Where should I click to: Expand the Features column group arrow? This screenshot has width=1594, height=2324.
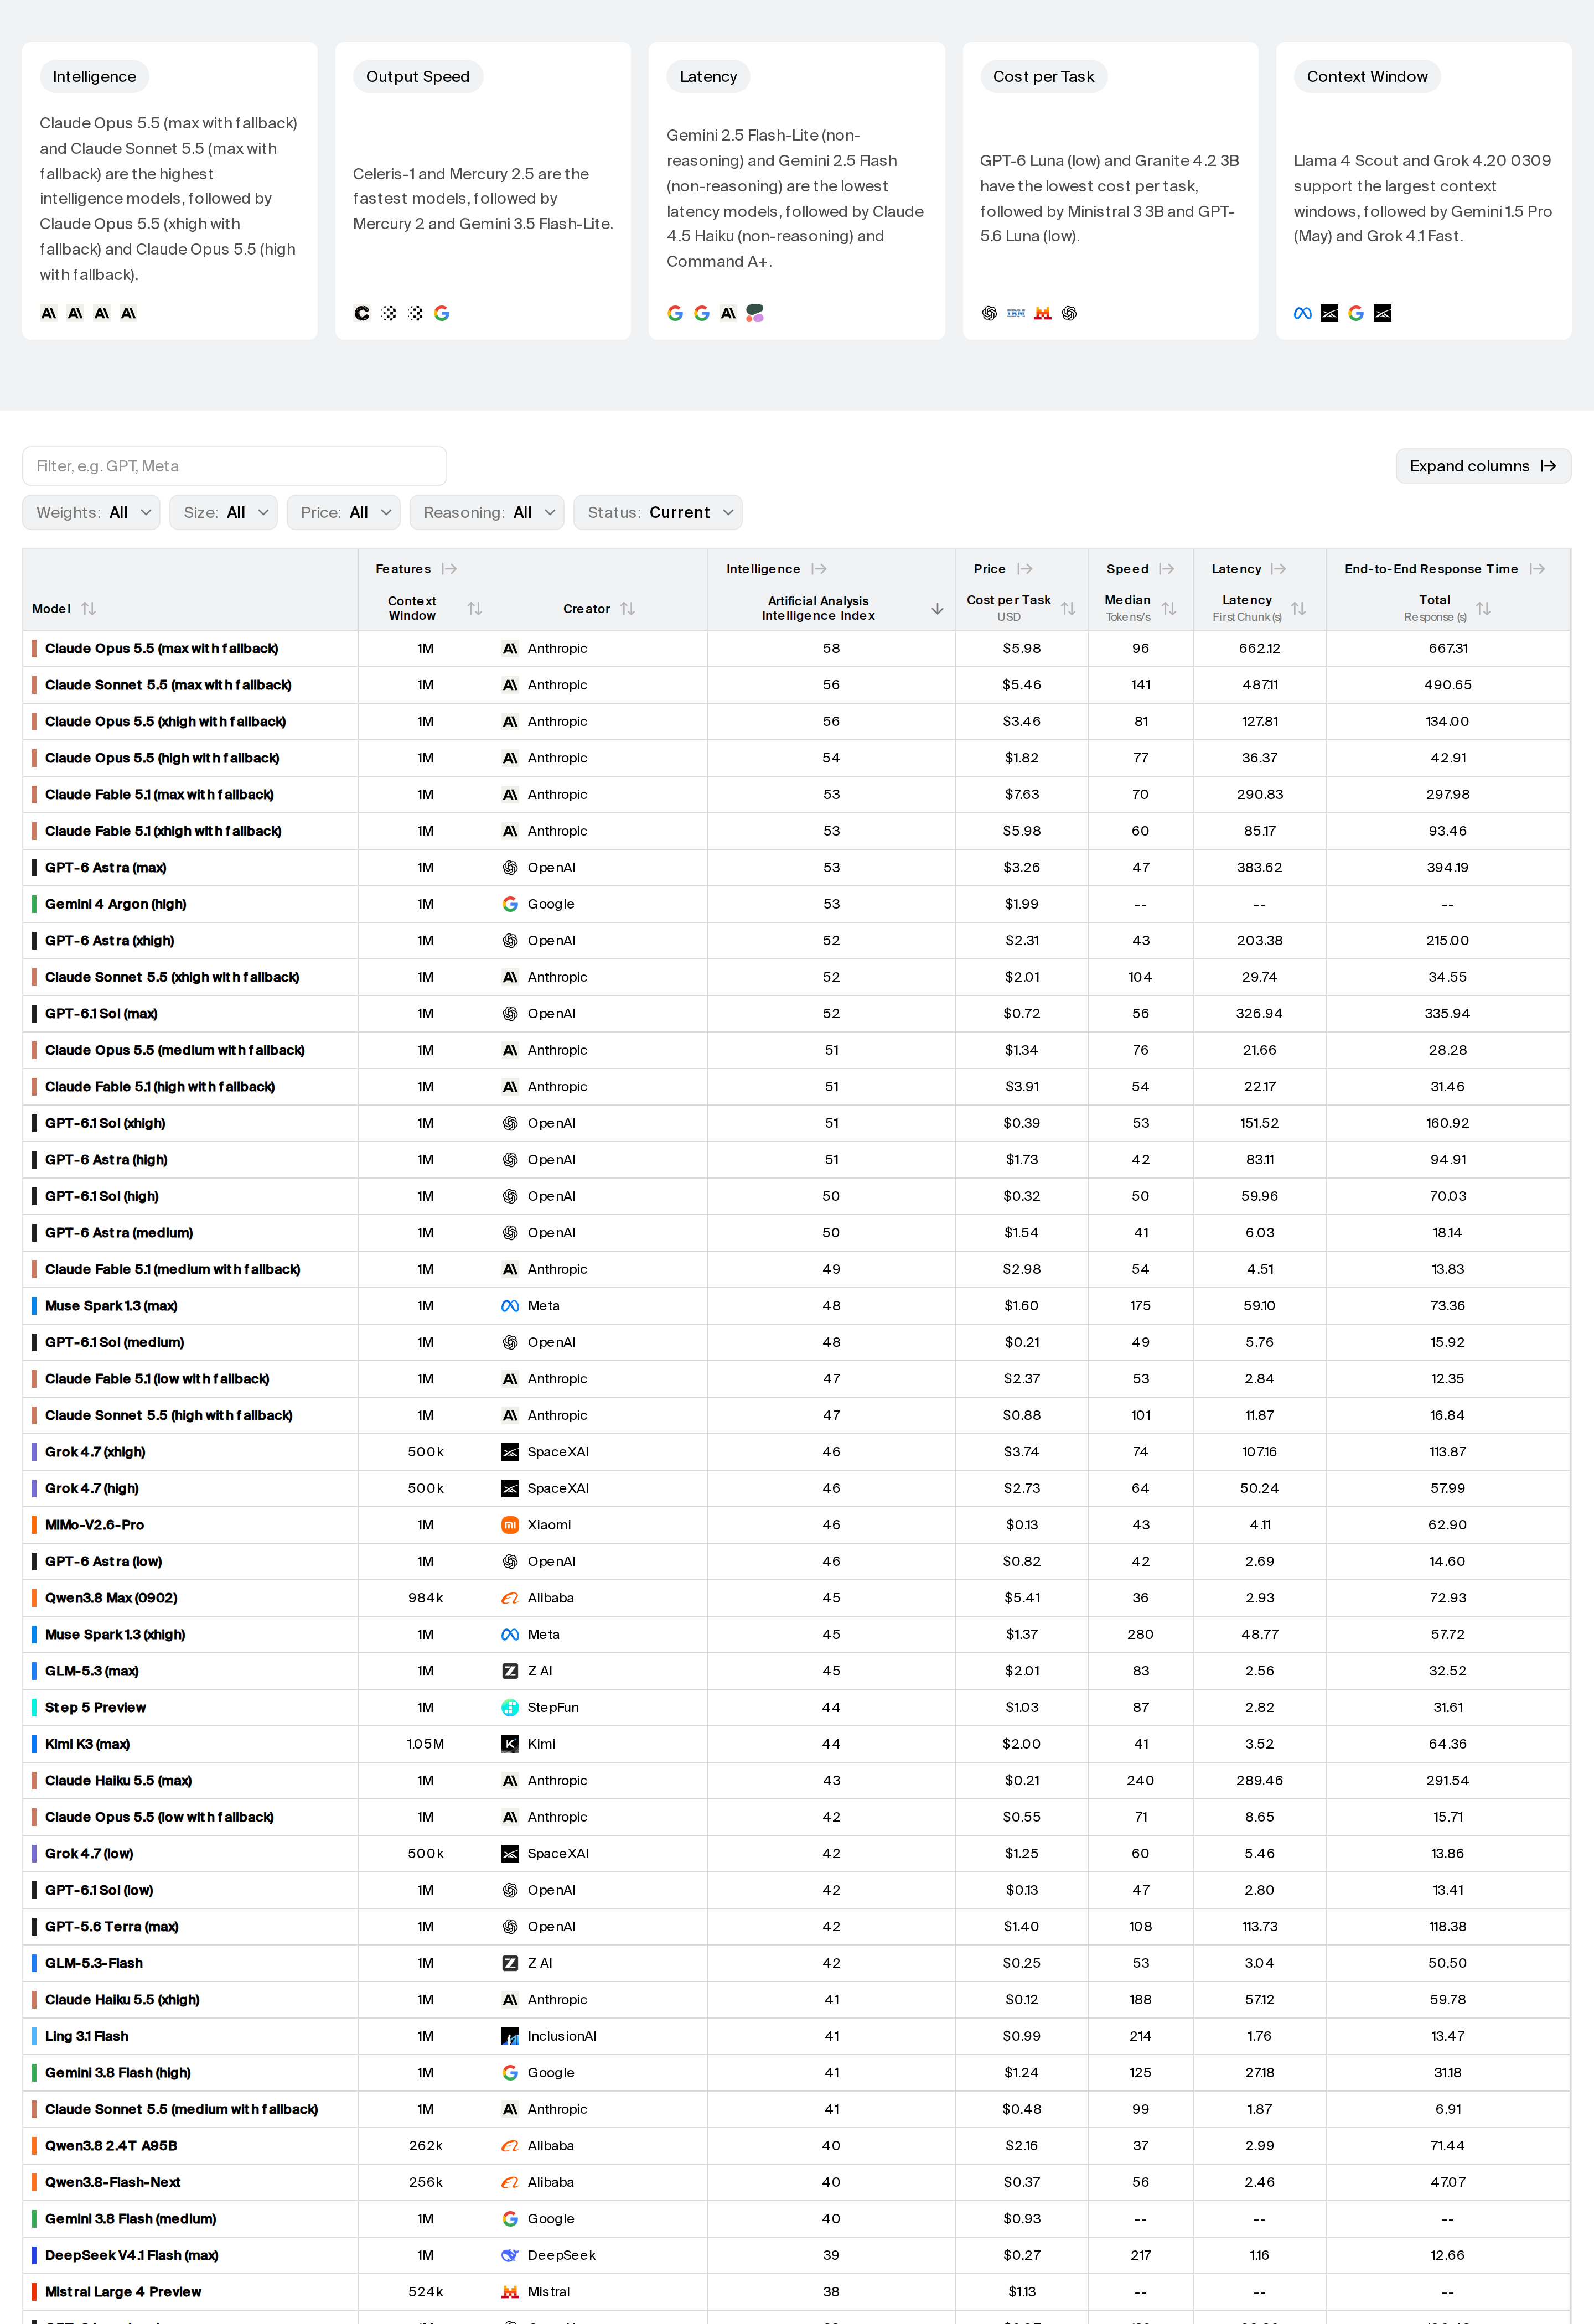tap(450, 569)
